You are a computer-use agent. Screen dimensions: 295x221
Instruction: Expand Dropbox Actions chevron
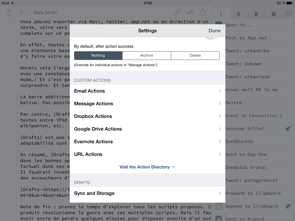(219, 116)
